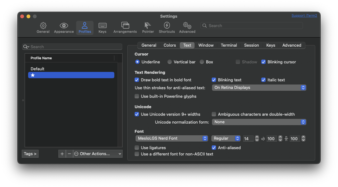
Task: Toggle Anti-aliased checkbox
Action: point(214,148)
